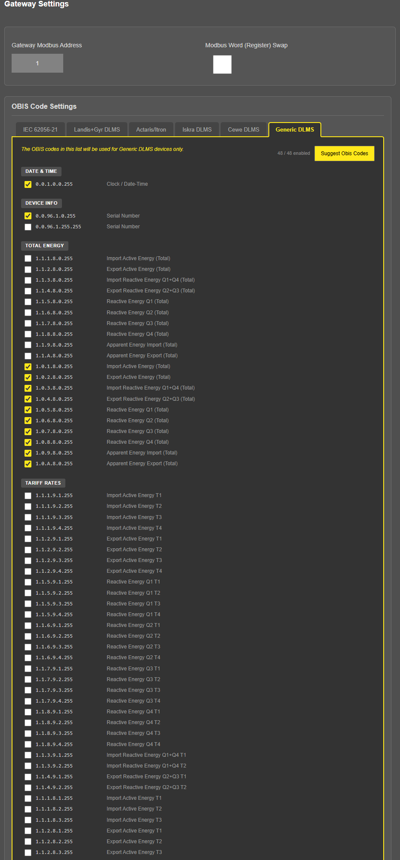Viewport: 400px width, 860px height.
Task: Tick 1.1.2.8.1.255 Export Active Energy T1 checkbox
Action: coord(28,831)
